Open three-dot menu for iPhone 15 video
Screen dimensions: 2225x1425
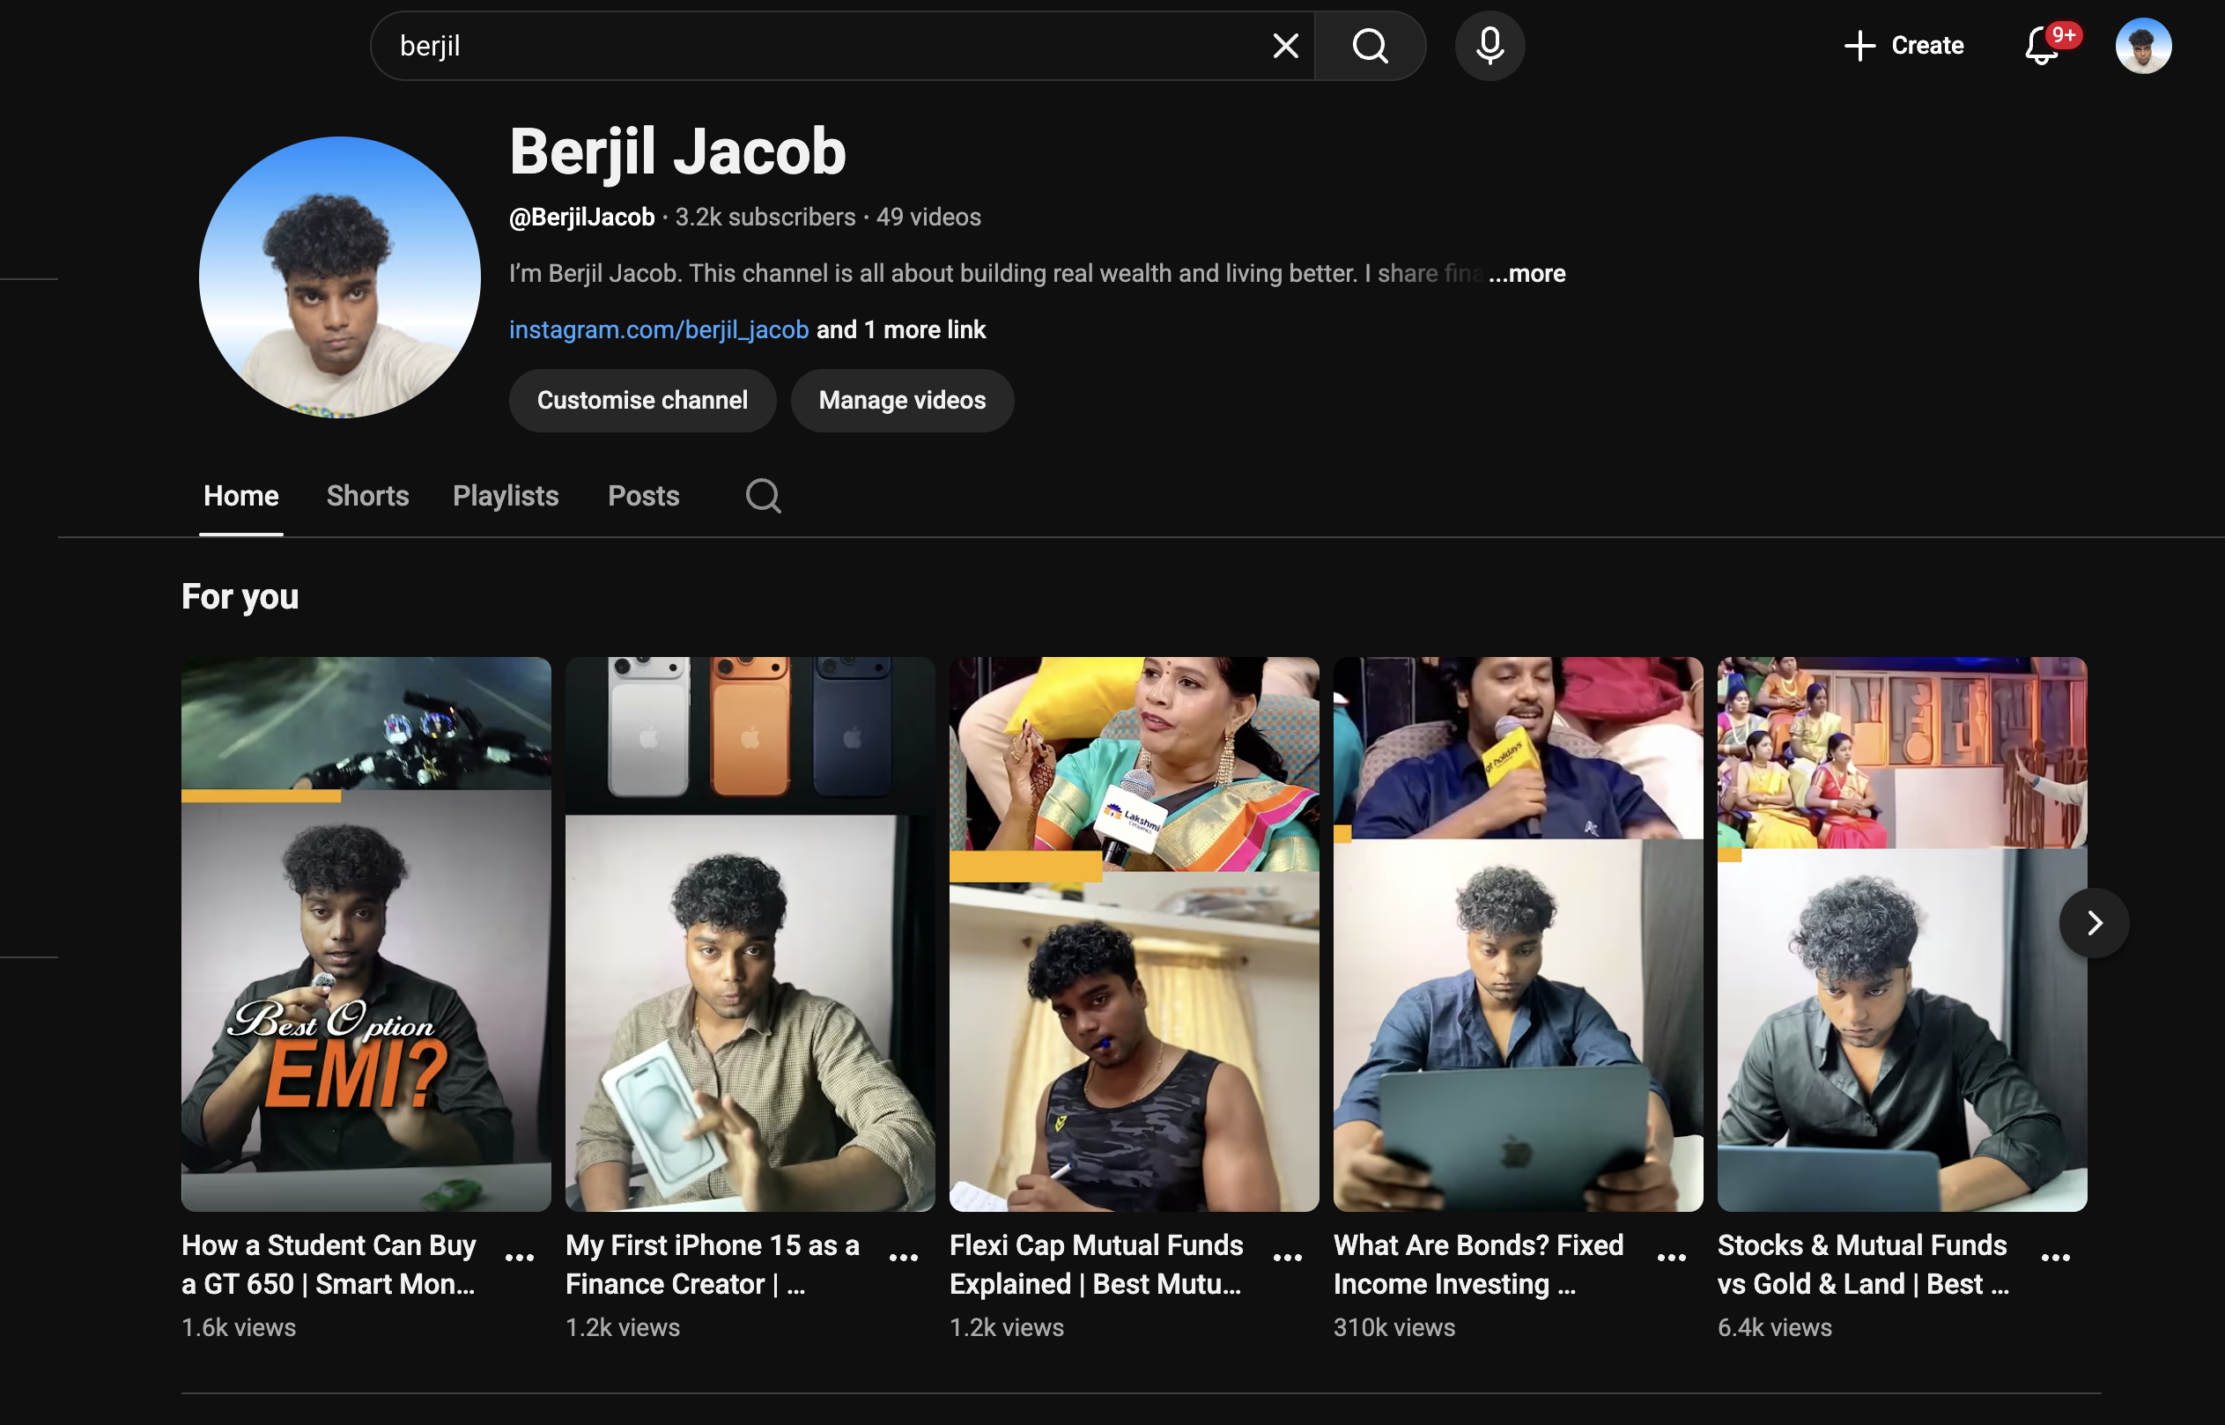point(904,1258)
